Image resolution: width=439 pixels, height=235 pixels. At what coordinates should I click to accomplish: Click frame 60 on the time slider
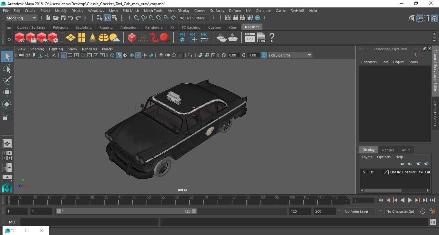pos(177,200)
